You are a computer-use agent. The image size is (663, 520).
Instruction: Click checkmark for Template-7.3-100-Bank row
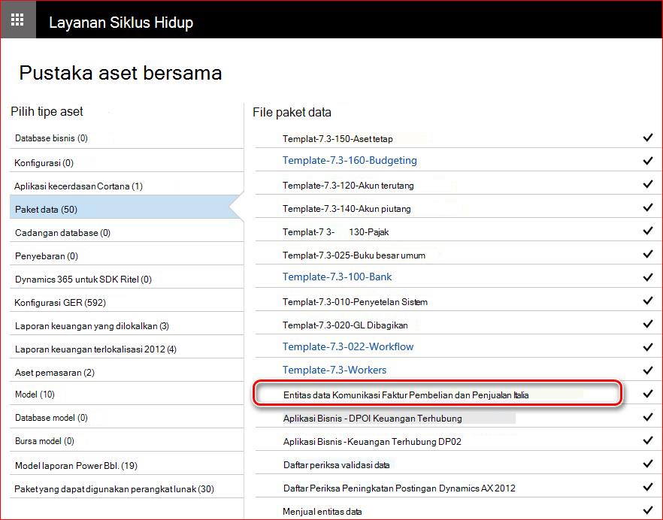(x=648, y=277)
